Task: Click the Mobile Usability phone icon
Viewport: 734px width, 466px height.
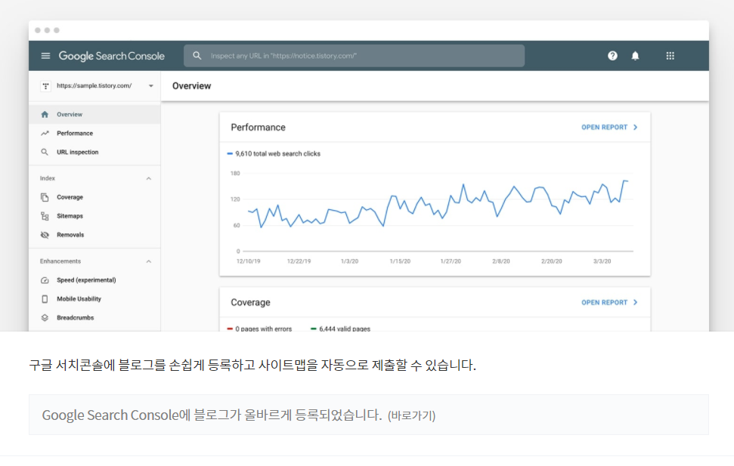Action: point(45,299)
